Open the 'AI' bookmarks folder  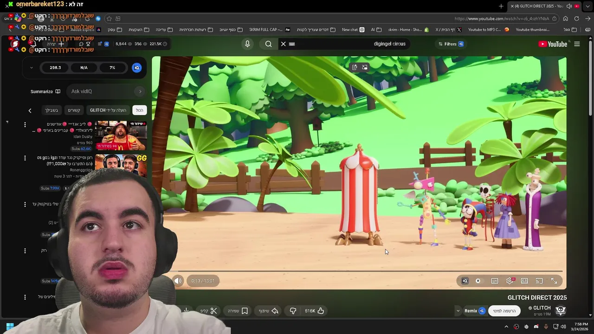(375, 30)
